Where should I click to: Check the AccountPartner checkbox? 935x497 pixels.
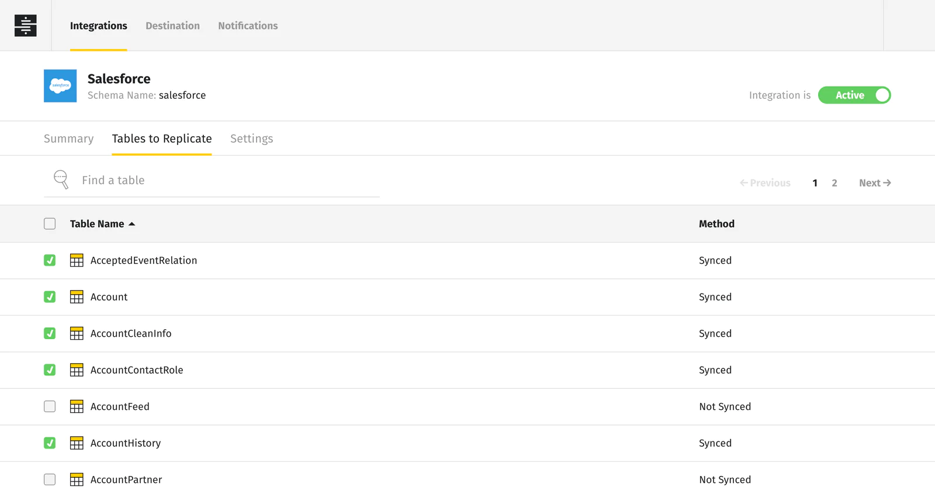pos(50,479)
